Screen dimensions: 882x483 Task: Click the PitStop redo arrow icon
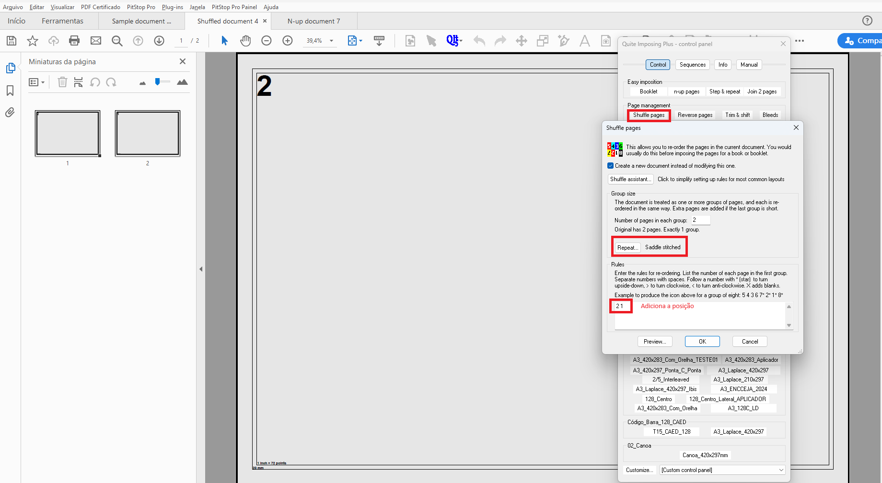click(500, 41)
